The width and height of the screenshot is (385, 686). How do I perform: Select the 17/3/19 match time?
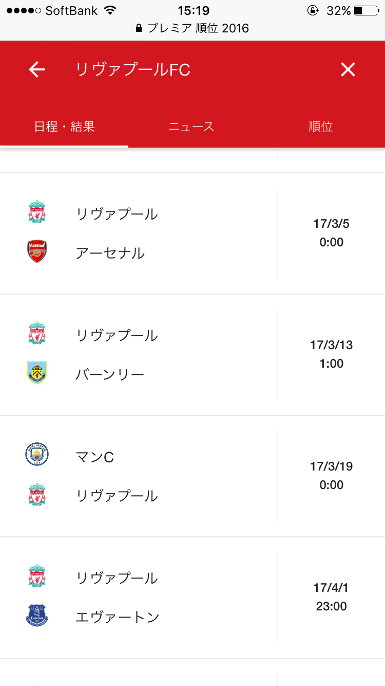pos(331,476)
